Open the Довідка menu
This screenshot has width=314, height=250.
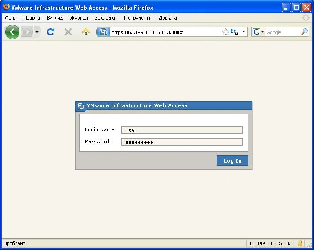[x=167, y=18]
